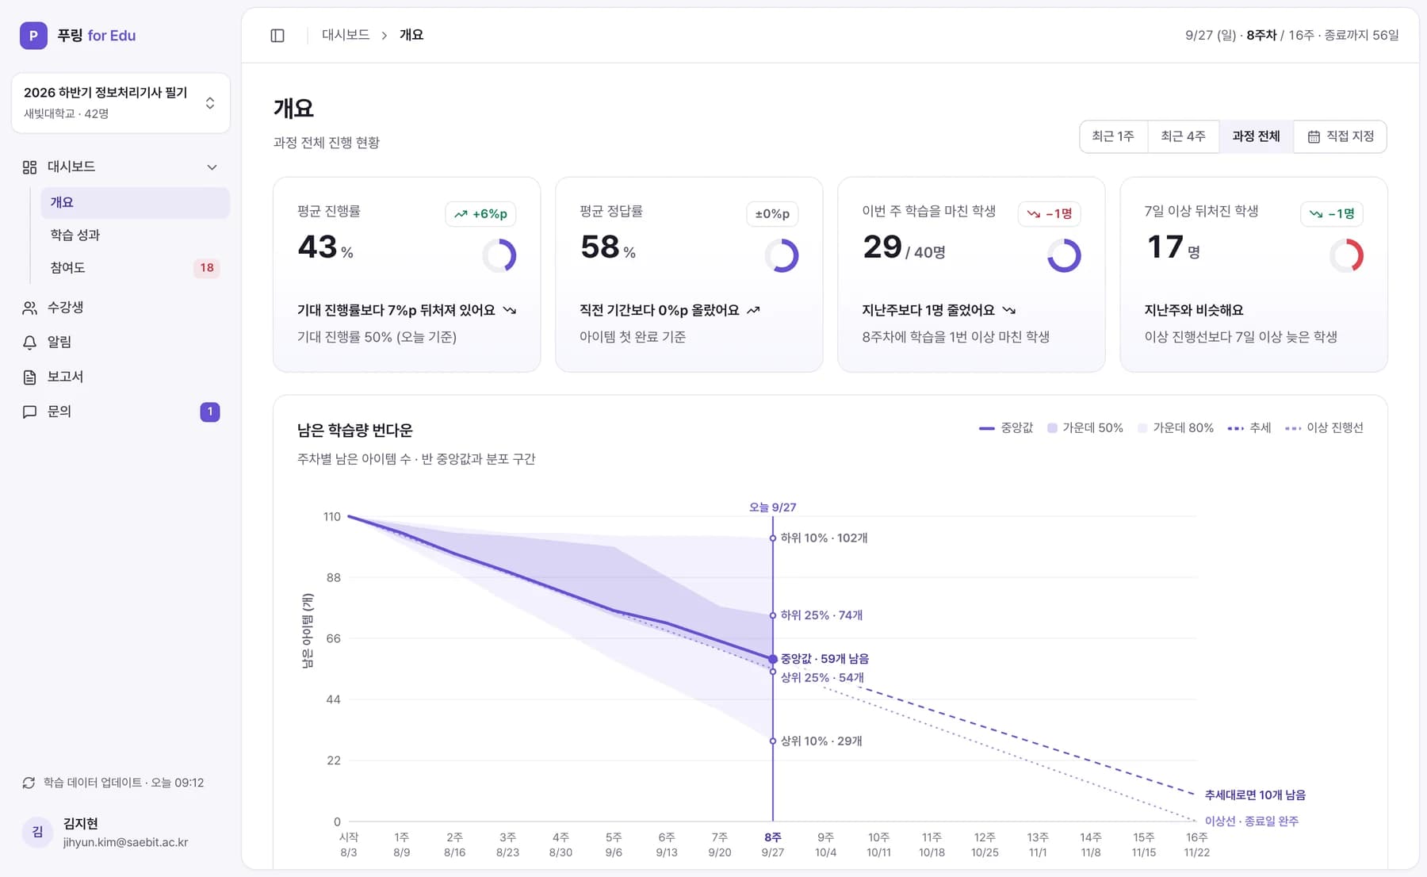
Task: Click the 오늘 9/27 chart marker label
Action: (x=772, y=507)
